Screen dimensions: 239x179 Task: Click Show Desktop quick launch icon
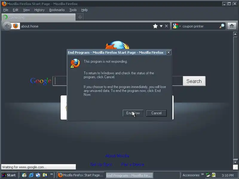[x=24, y=175]
